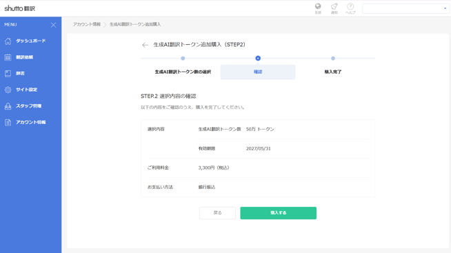
Task: Open 翻訳依頼 menu item
Action: (24, 57)
